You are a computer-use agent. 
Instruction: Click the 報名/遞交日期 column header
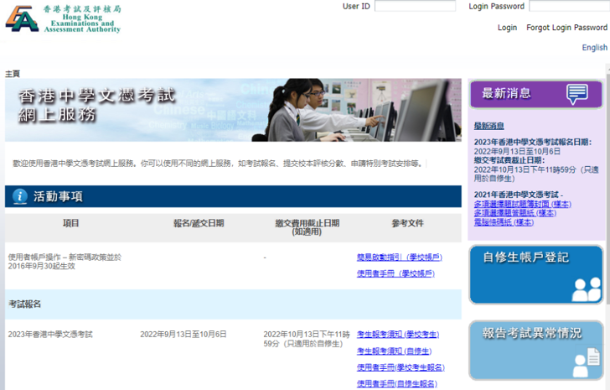tap(199, 223)
